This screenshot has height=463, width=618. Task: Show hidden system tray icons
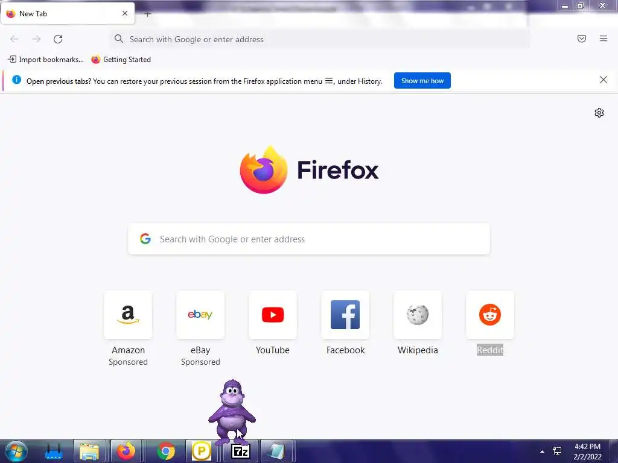[x=542, y=452]
